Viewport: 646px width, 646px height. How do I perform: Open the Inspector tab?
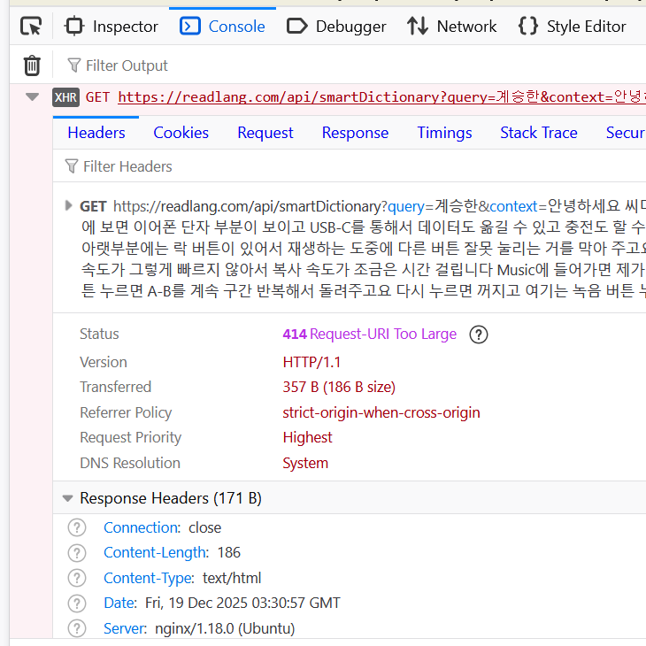pos(112,27)
